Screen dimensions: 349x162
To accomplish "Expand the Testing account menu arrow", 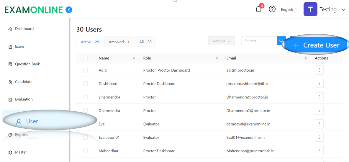I will [x=343, y=9].
